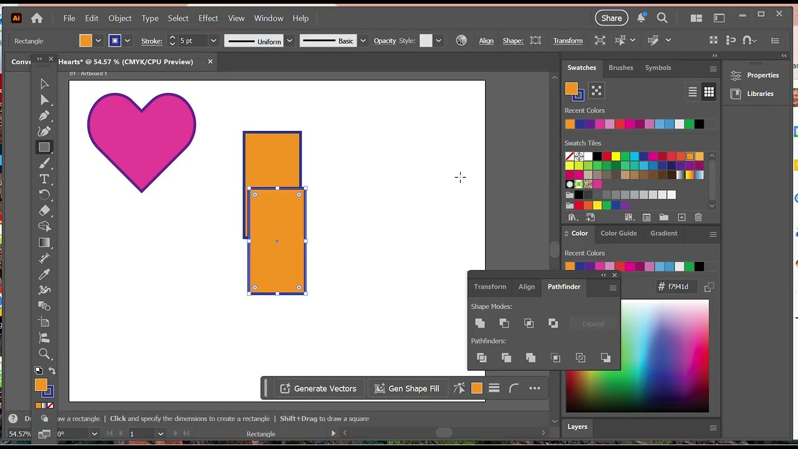Switch to the Brushes tab
The image size is (798, 449).
point(621,67)
